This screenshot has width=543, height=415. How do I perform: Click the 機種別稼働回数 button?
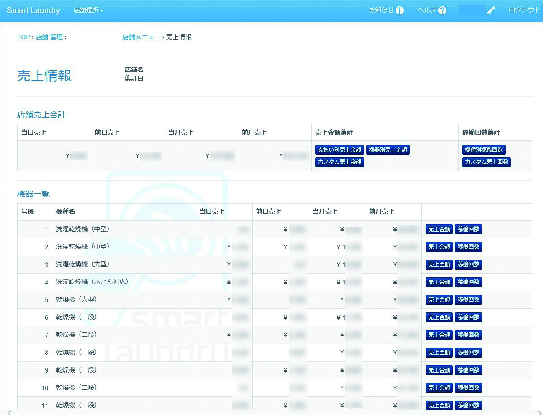tap(484, 150)
